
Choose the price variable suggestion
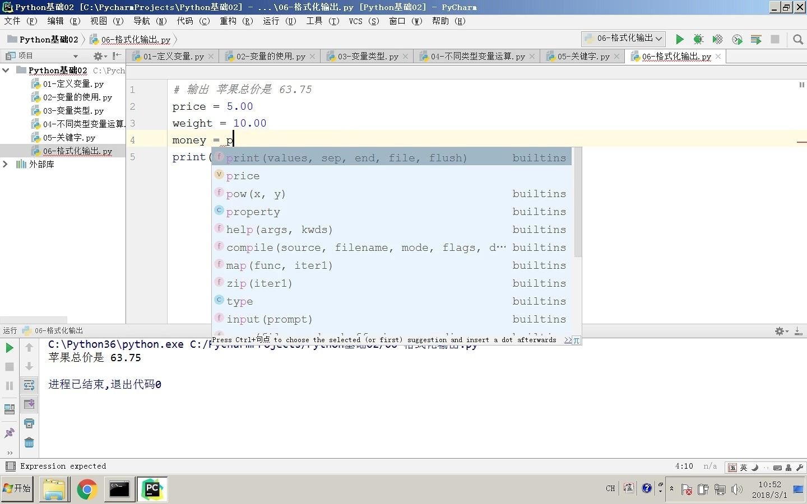(x=391, y=176)
